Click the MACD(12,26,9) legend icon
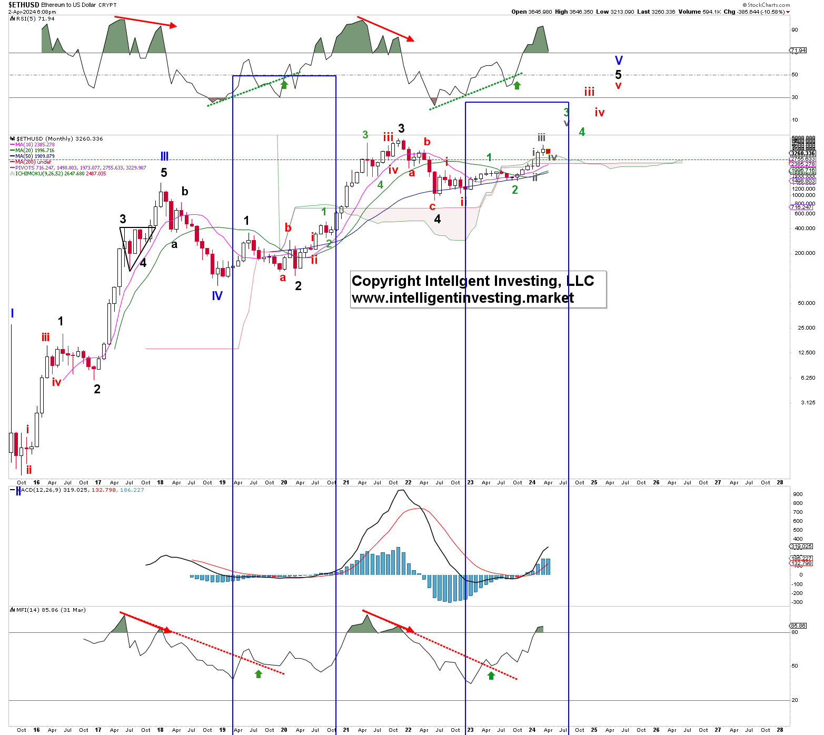Screen dimensions: 824x735 click(x=13, y=490)
